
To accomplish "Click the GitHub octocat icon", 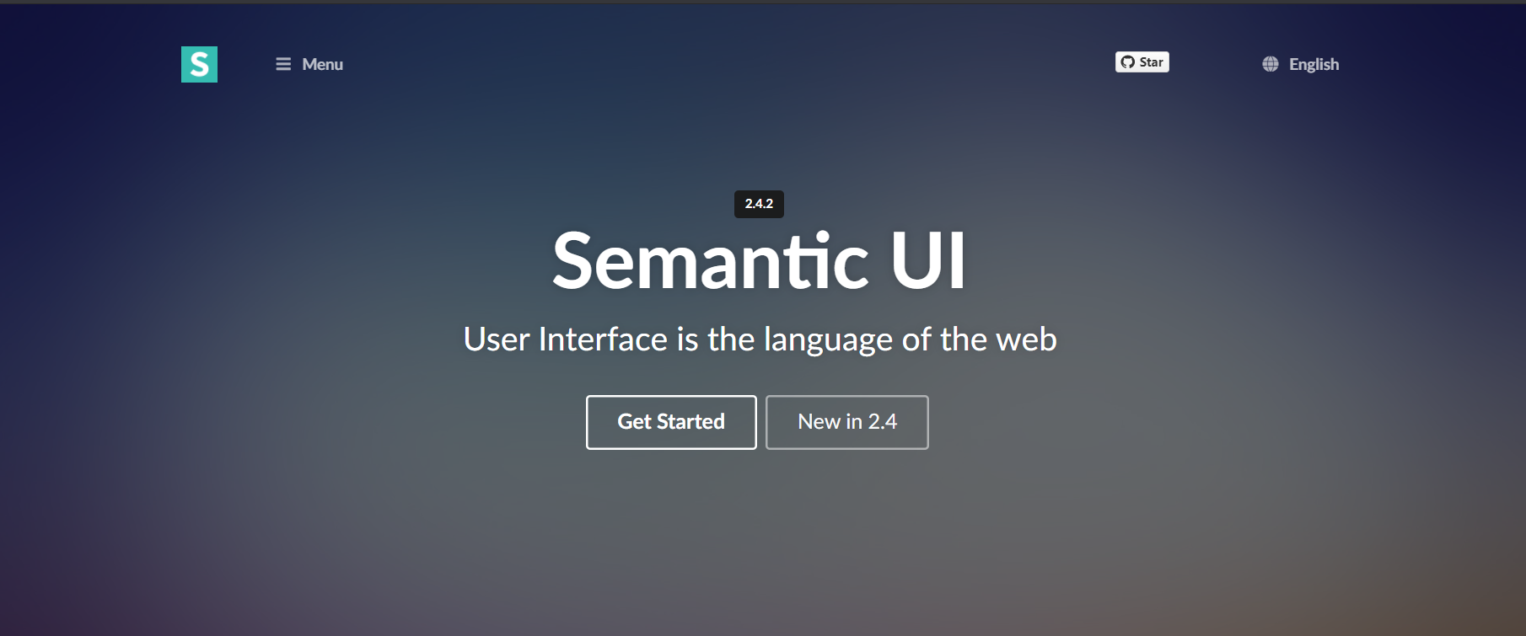I will [x=1128, y=62].
